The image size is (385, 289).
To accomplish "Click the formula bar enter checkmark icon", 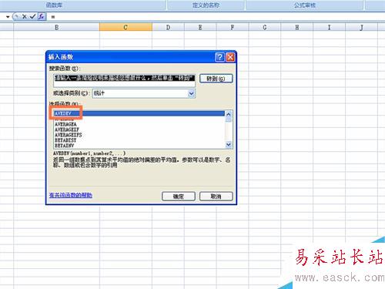I will [32, 17].
